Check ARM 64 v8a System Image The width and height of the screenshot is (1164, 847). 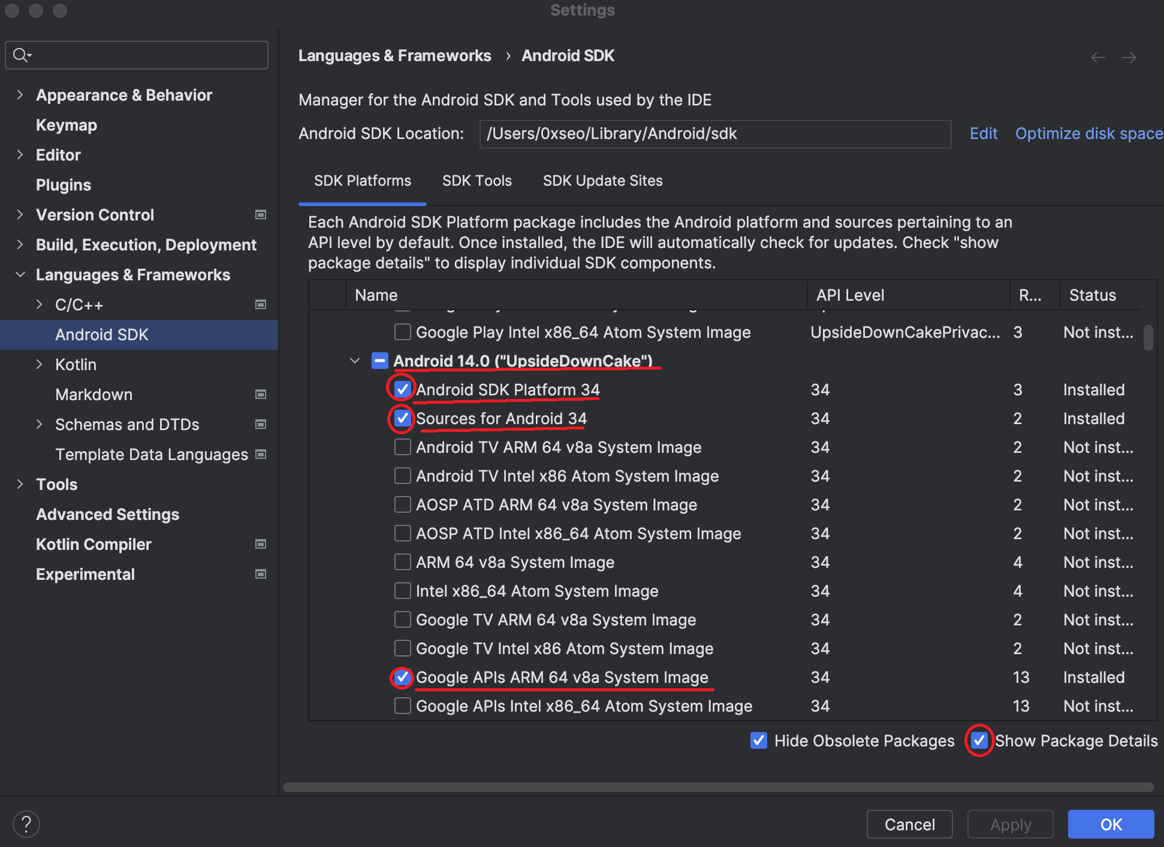coord(402,562)
